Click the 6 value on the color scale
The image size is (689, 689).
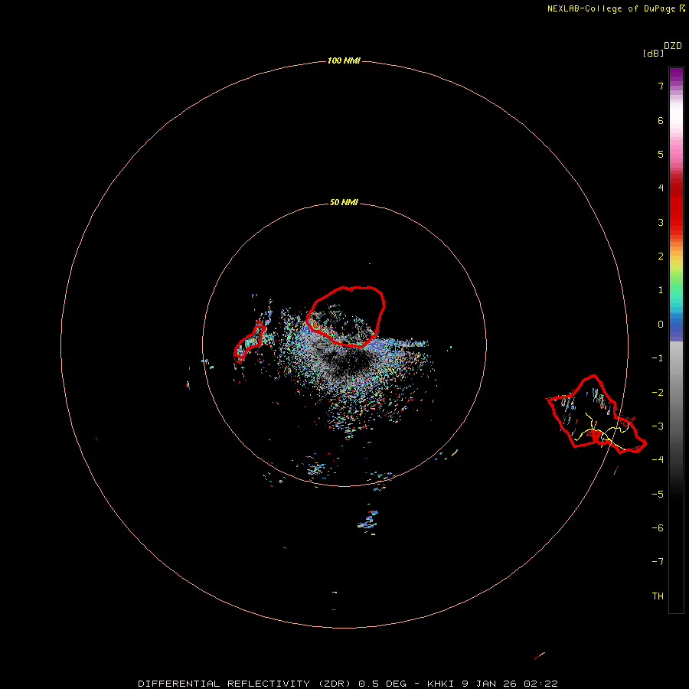click(x=661, y=120)
